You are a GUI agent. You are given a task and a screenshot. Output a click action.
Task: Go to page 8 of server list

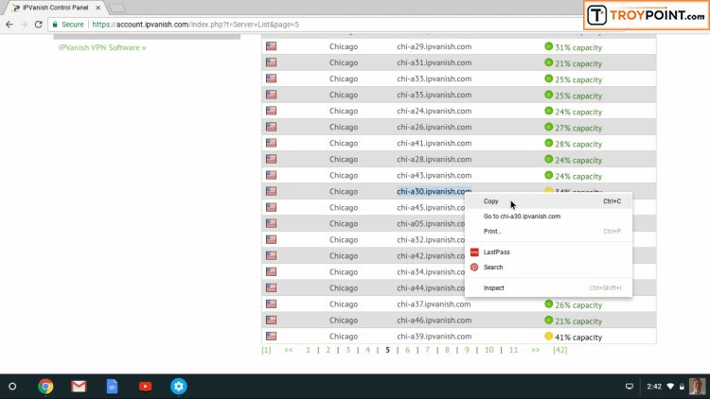[x=447, y=350]
